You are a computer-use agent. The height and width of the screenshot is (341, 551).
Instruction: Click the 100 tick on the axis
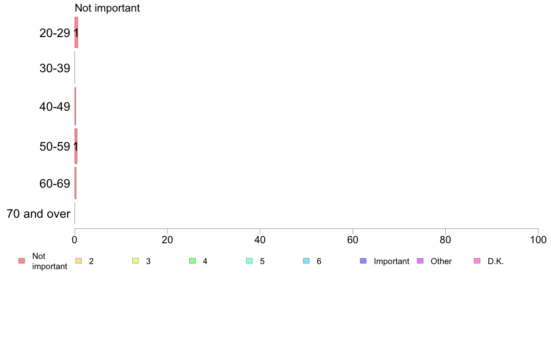pos(538,240)
